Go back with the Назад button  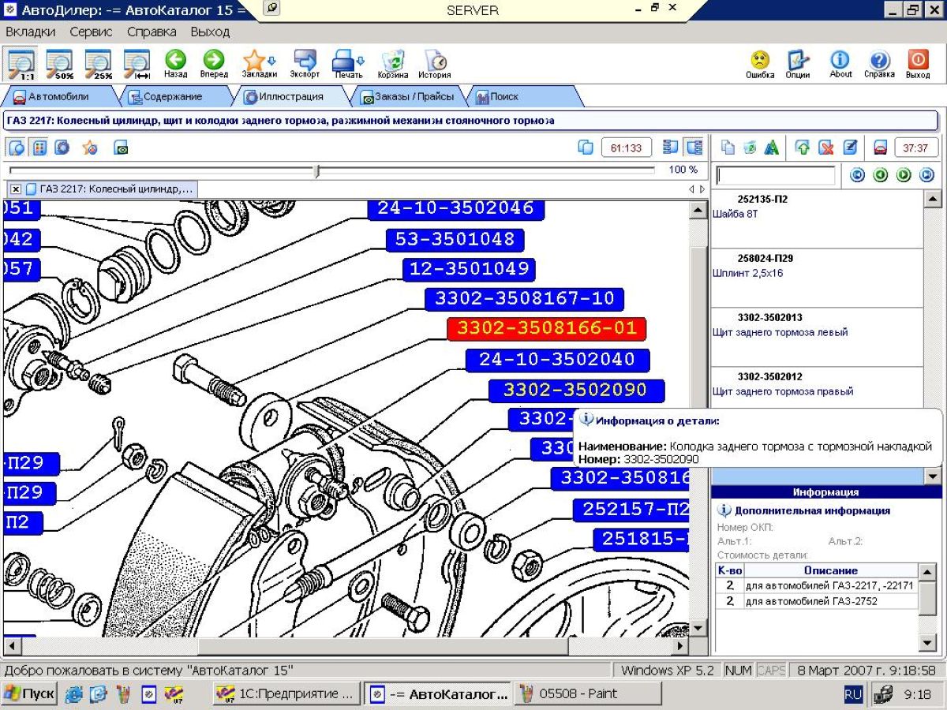(175, 64)
